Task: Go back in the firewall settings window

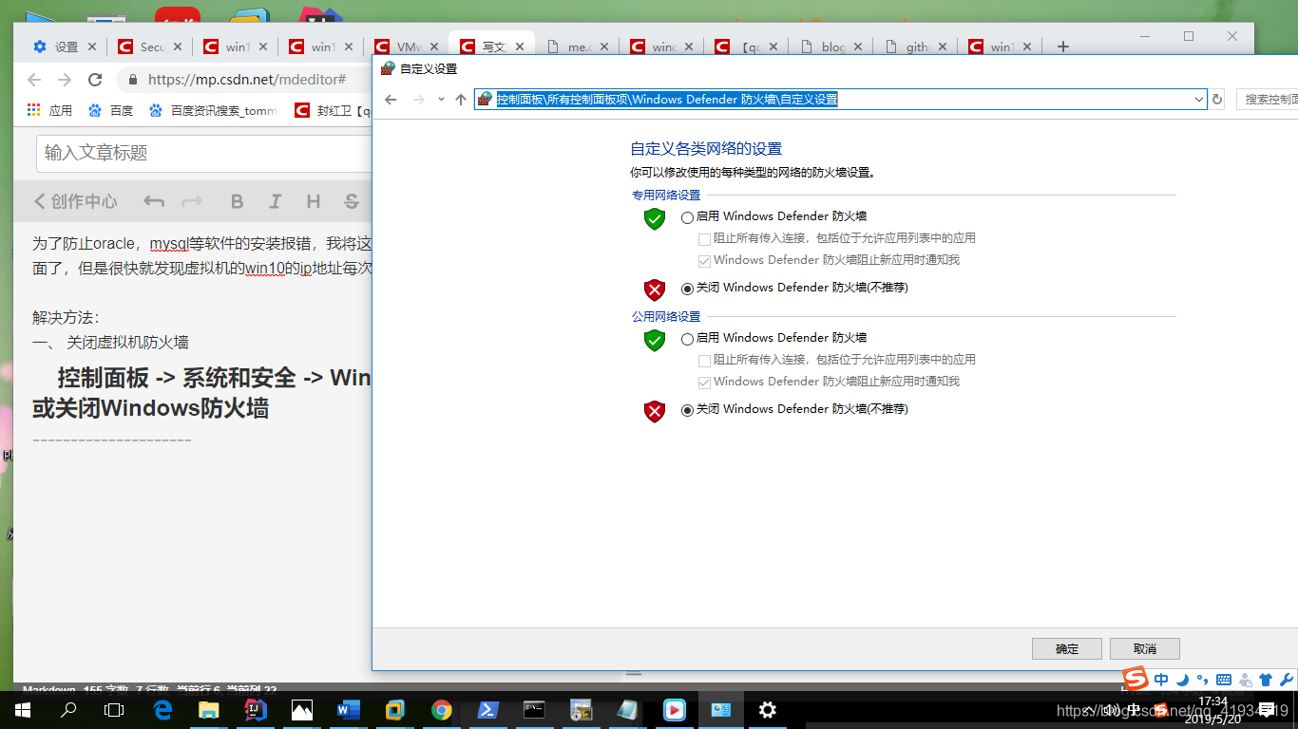Action: tap(391, 100)
